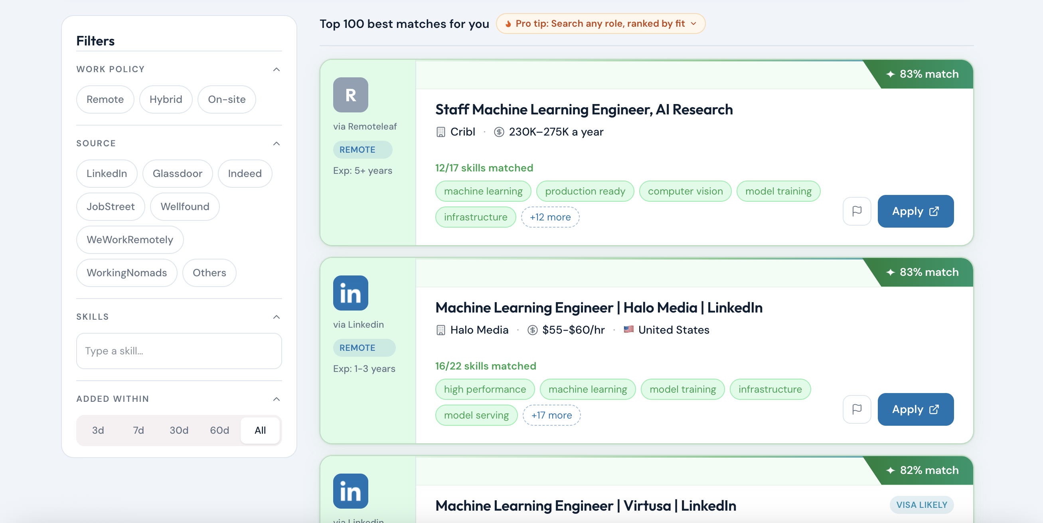Toggle the Glassdoor source filter

click(177, 173)
